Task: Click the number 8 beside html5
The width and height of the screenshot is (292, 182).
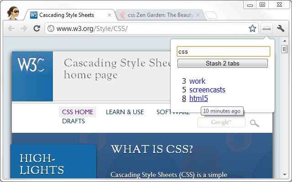Action: [184, 98]
